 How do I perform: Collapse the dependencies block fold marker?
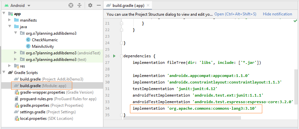pos(121,56)
